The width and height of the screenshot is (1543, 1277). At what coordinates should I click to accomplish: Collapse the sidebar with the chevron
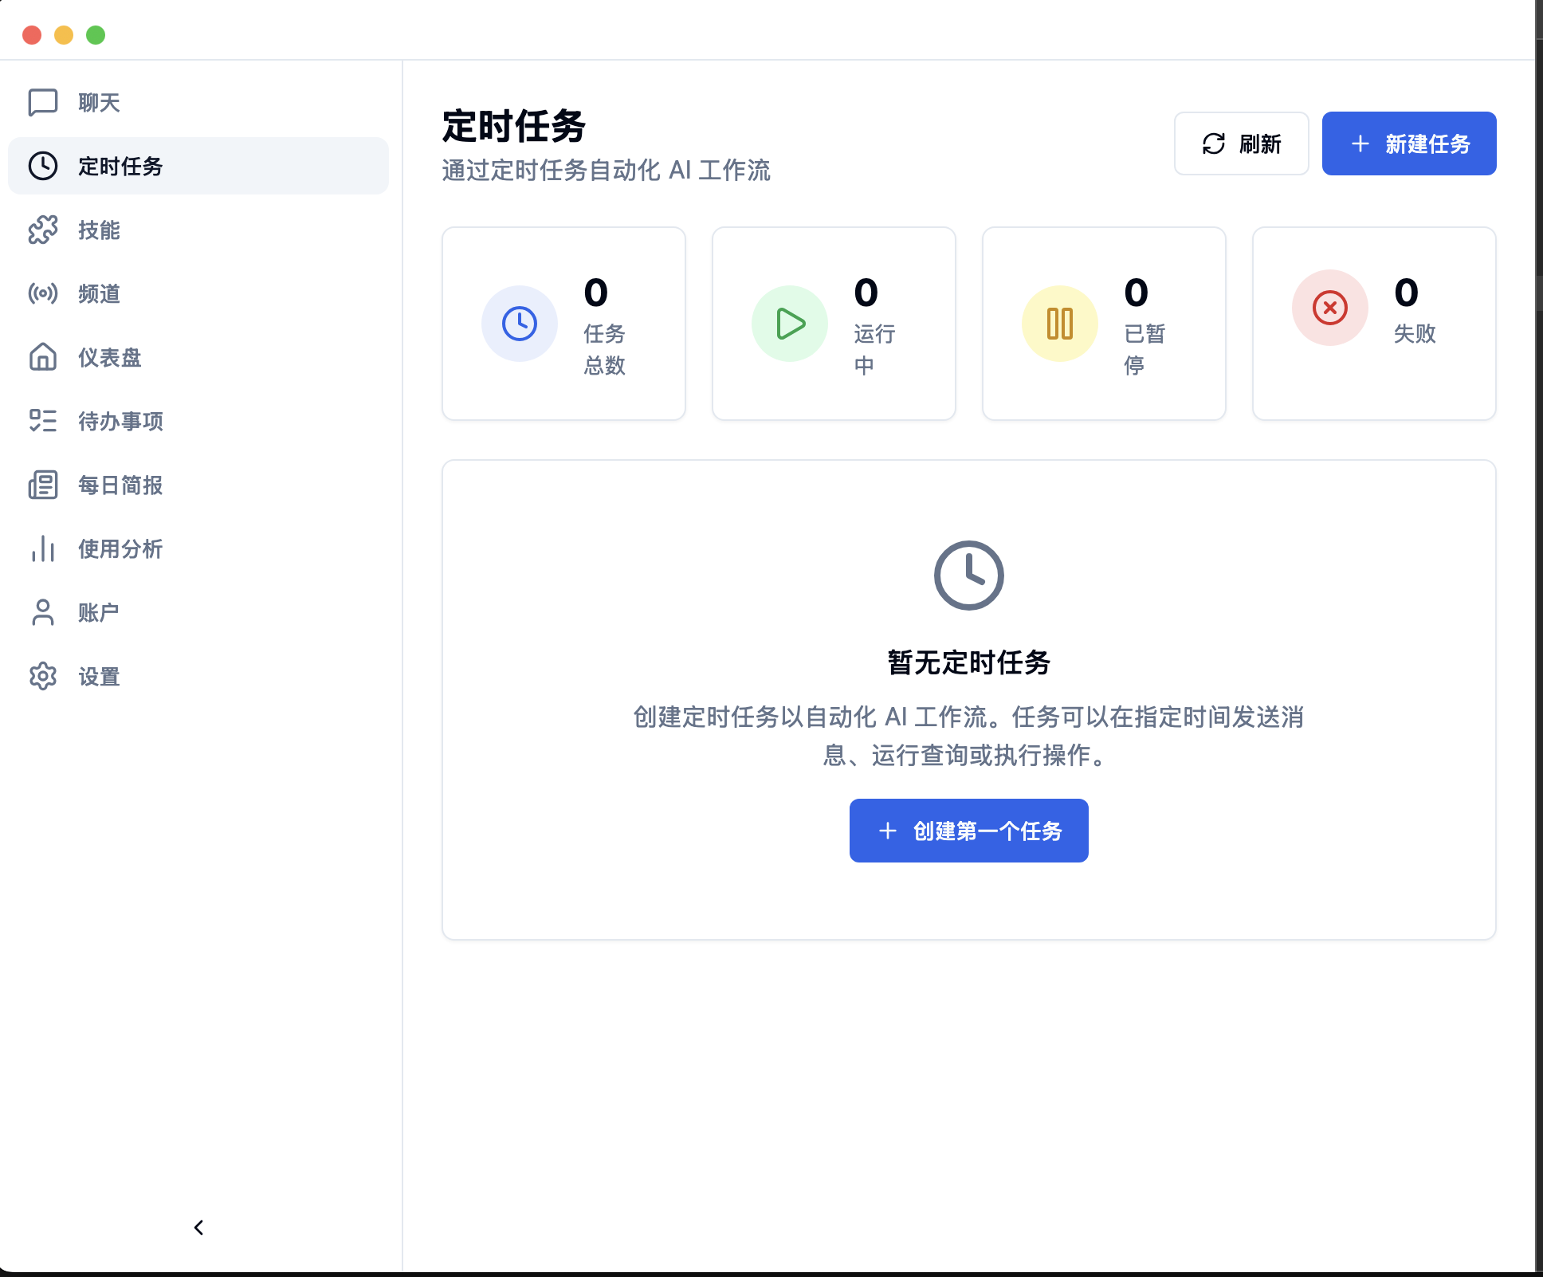(x=198, y=1228)
